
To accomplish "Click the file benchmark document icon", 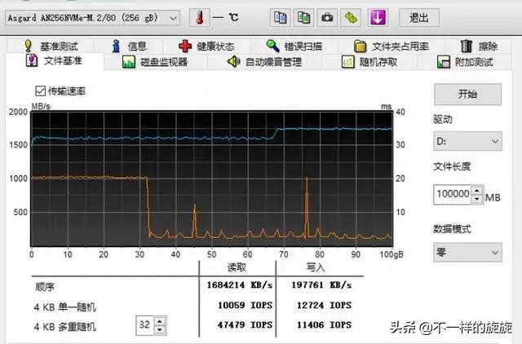I will click(32, 61).
